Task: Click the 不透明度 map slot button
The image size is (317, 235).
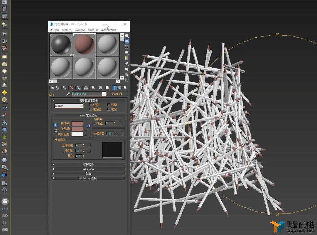Action: pyautogui.click(x=121, y=133)
